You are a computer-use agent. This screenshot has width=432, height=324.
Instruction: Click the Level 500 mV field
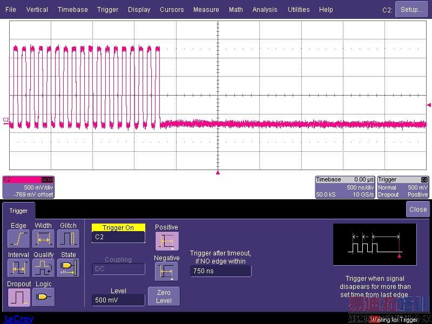(118, 300)
